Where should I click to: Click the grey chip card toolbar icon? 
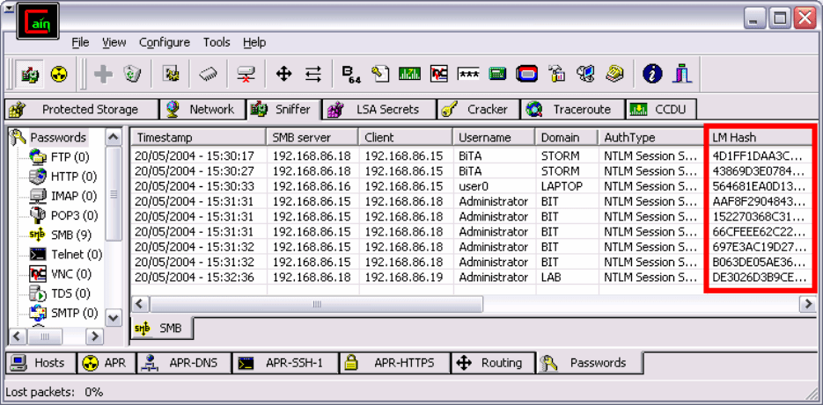[209, 74]
